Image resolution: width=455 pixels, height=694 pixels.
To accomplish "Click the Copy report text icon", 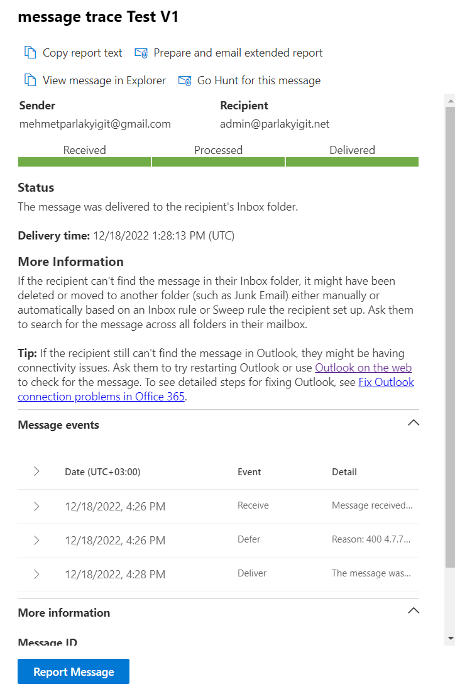I will [x=30, y=53].
